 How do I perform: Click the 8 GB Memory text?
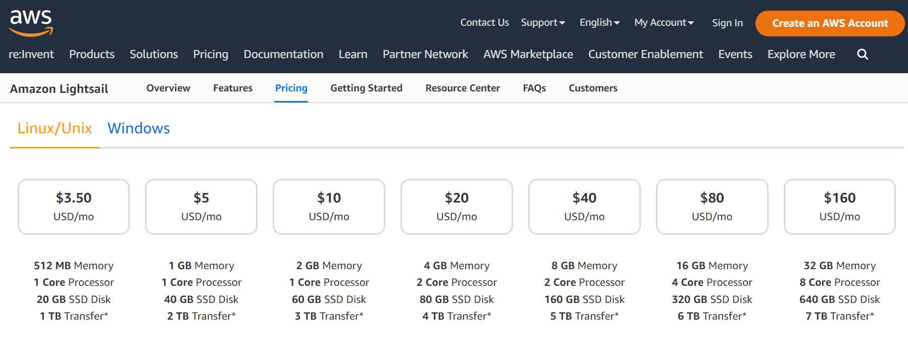click(584, 266)
